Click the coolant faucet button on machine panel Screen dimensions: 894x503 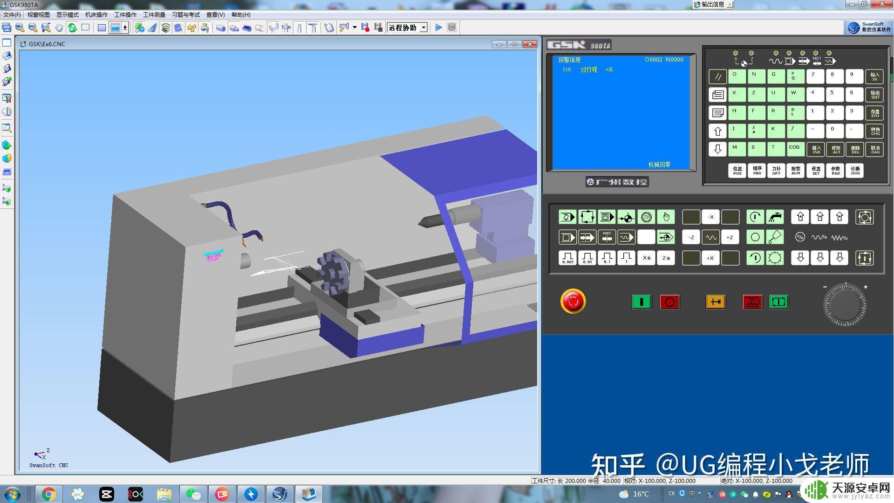coord(775,217)
